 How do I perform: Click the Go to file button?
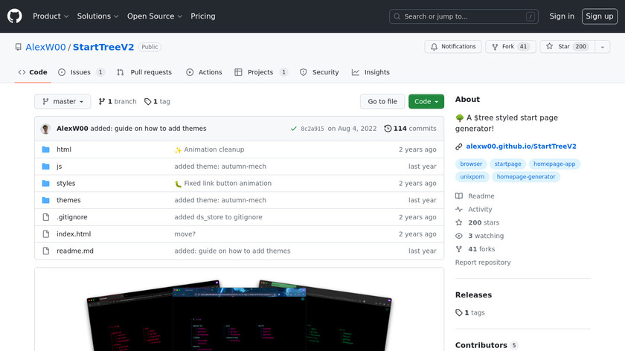coord(382,102)
